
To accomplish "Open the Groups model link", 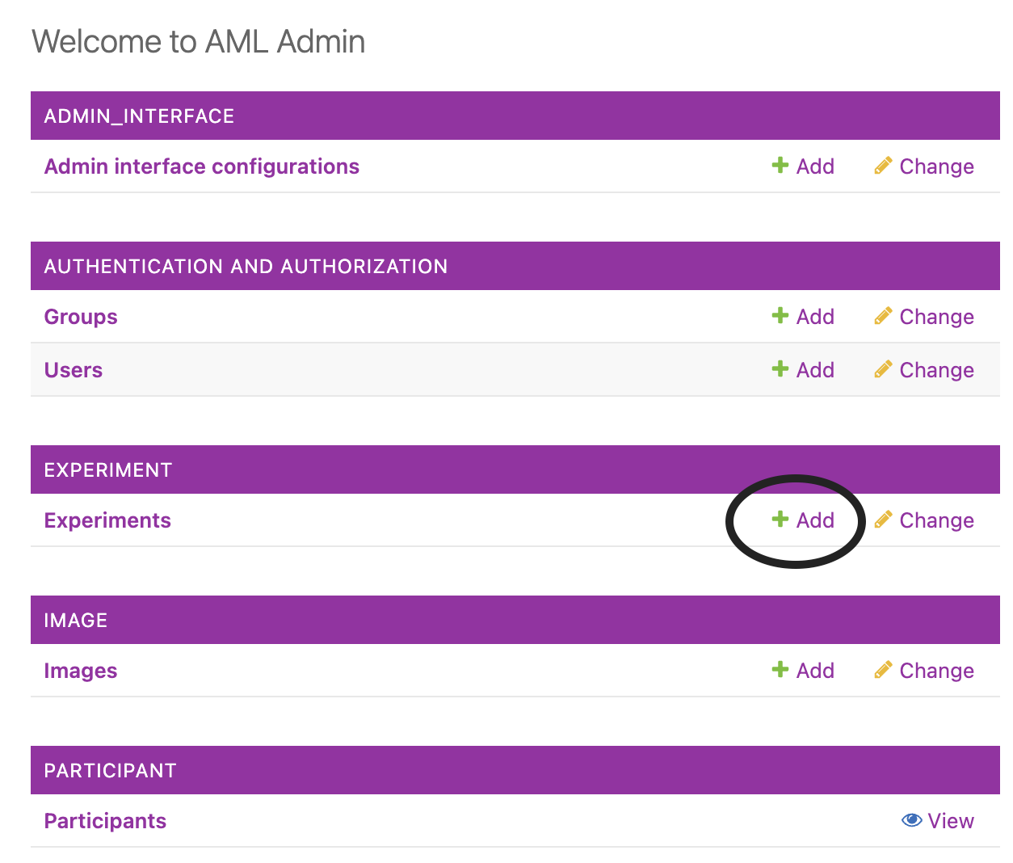I will point(81,317).
